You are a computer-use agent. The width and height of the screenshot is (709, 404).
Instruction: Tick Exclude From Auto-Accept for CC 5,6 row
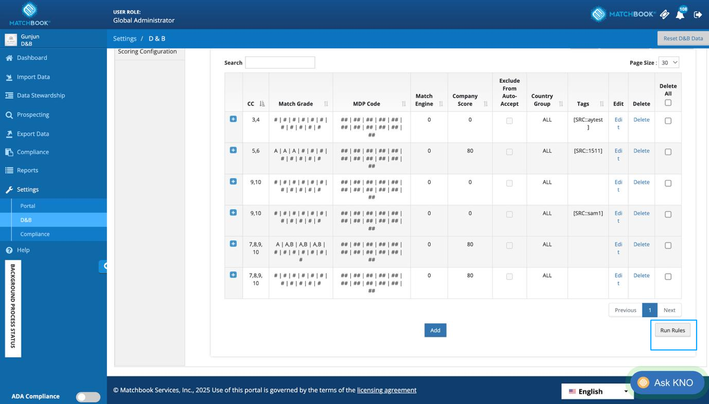(x=509, y=152)
